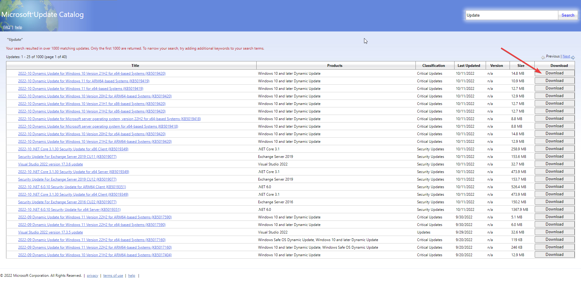The height and width of the screenshot is (281, 581).
Task: Click the Next page arrow icon
Action: [x=573, y=57]
